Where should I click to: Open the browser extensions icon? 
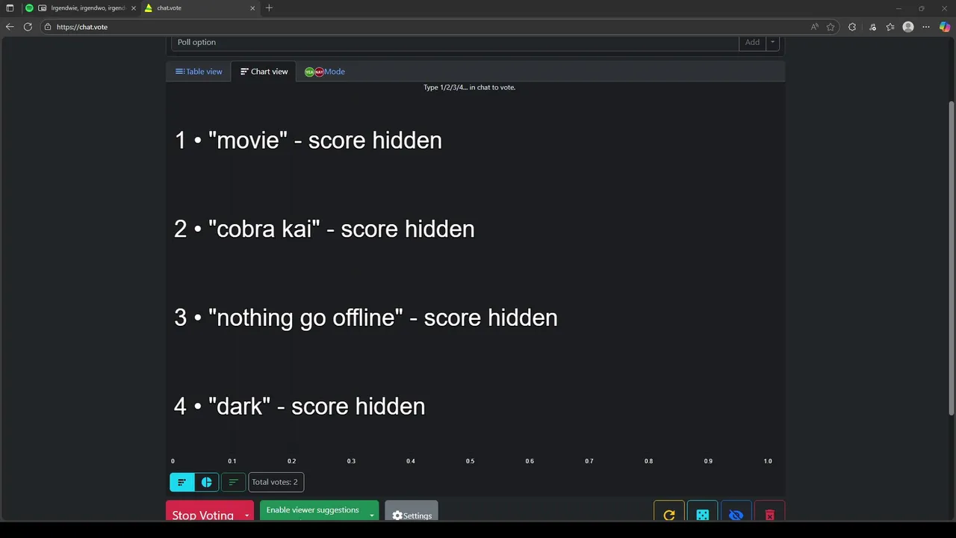tap(852, 27)
